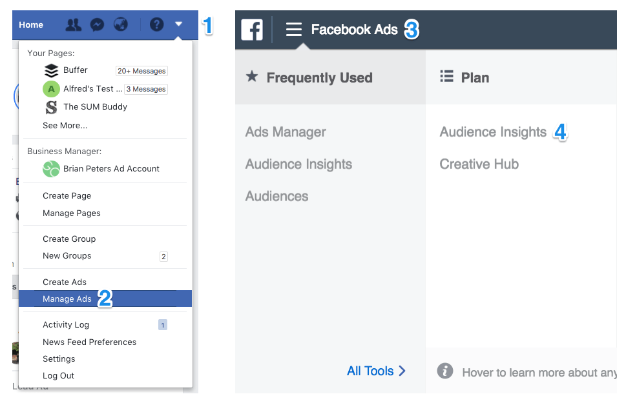Click the star icon beside Frequently Used

point(251,77)
